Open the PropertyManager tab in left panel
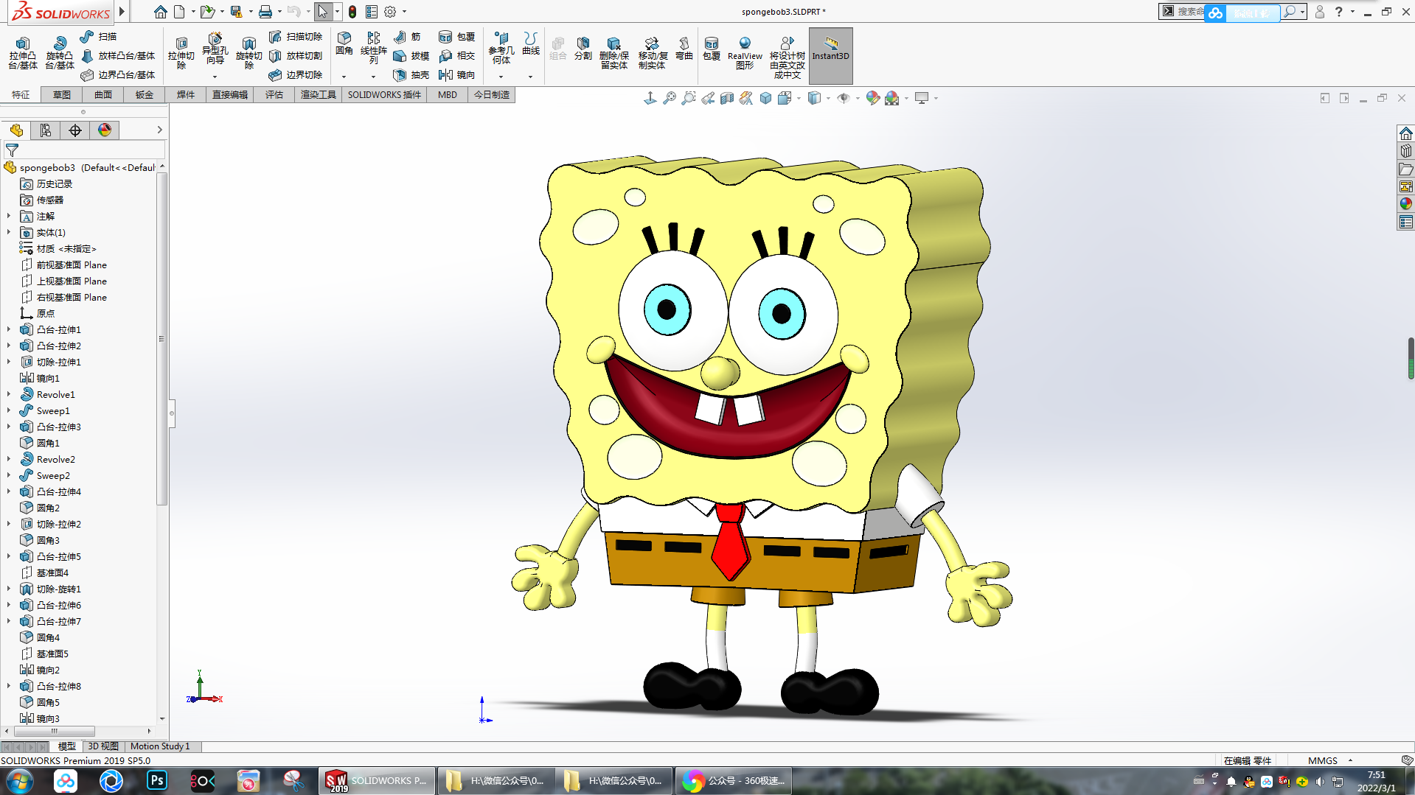Image resolution: width=1415 pixels, height=795 pixels. coord(46,130)
